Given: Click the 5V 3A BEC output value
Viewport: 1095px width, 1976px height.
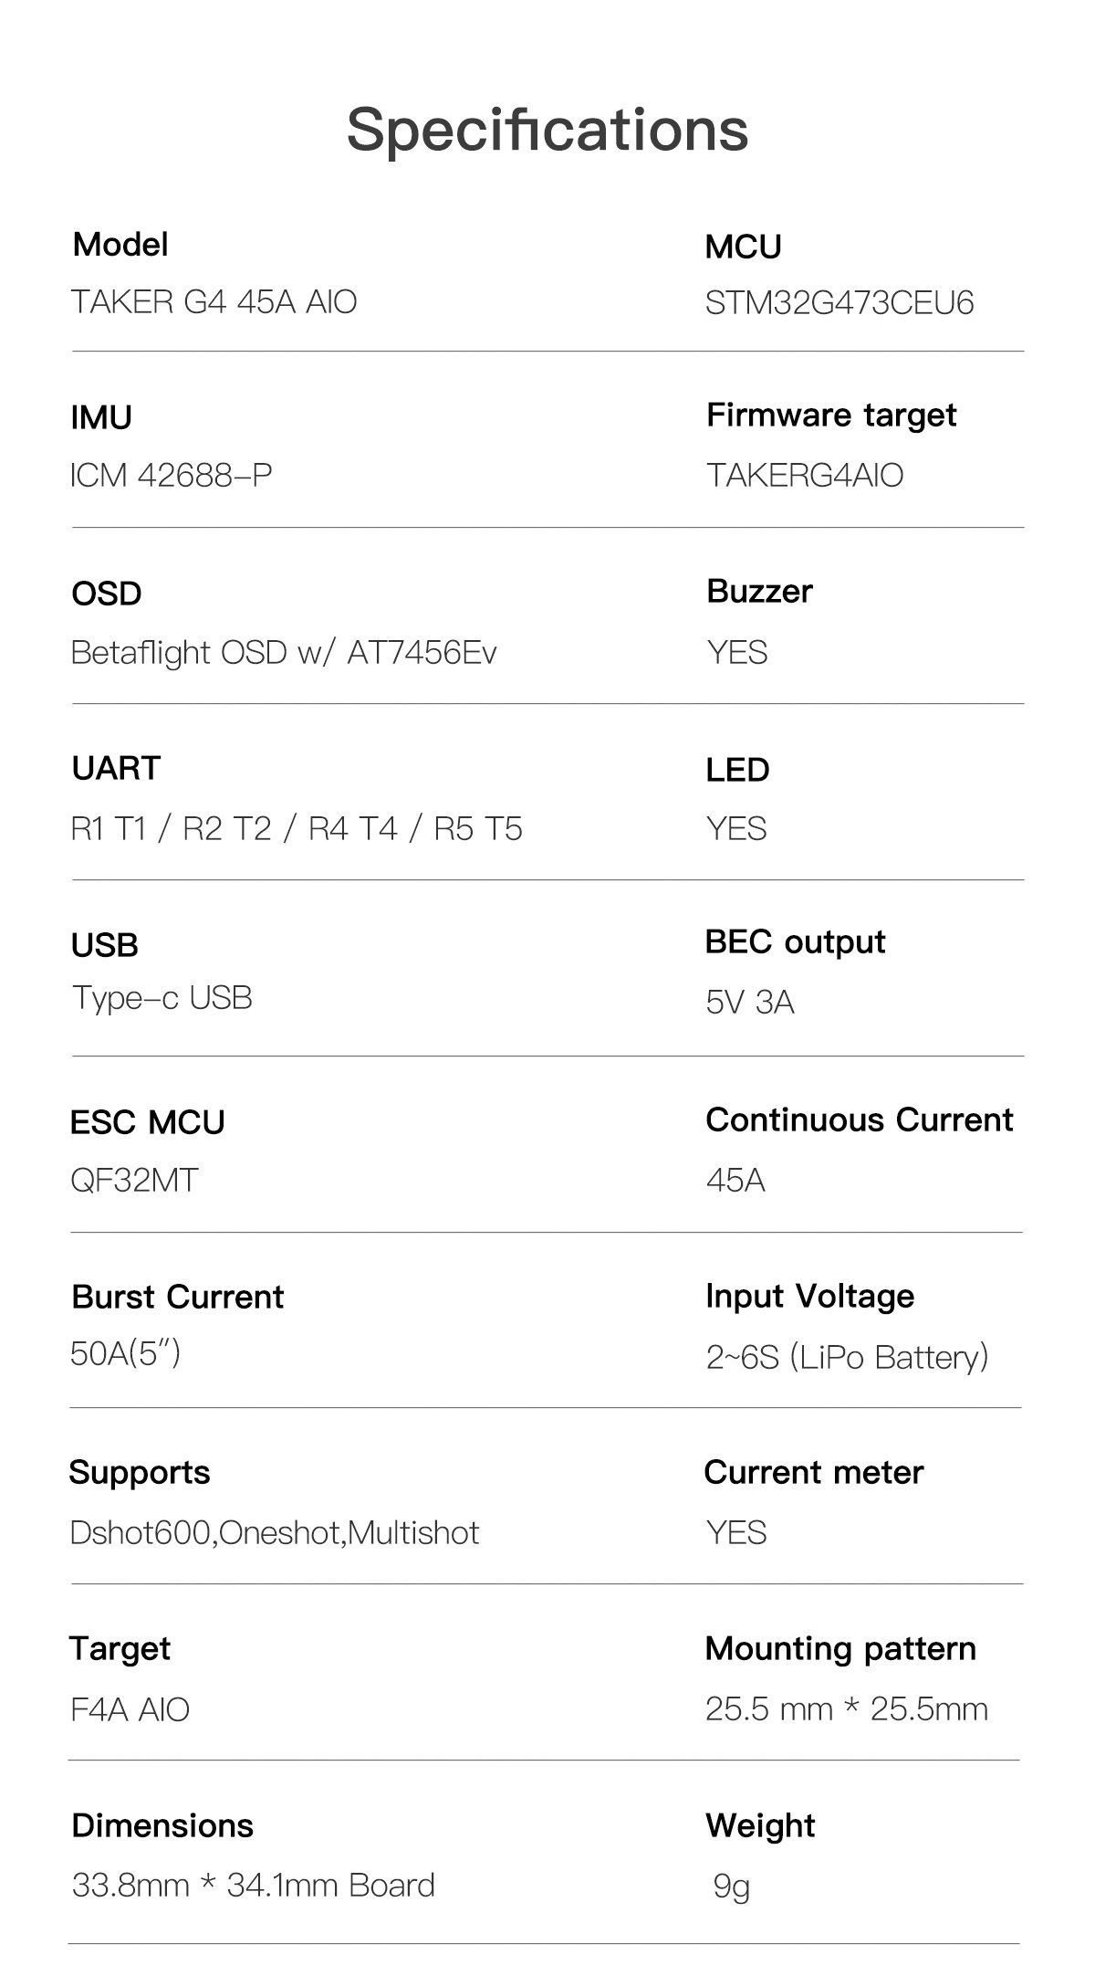Looking at the screenshot, I should click(750, 1002).
